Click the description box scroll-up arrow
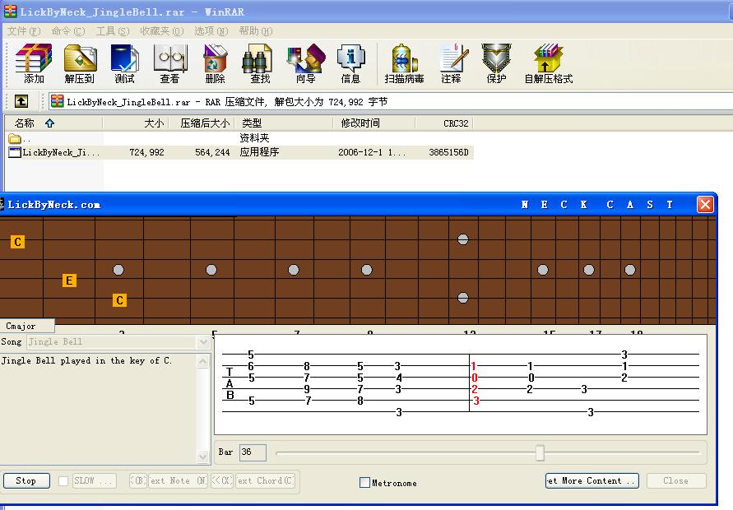The width and height of the screenshot is (733, 510). (203, 361)
